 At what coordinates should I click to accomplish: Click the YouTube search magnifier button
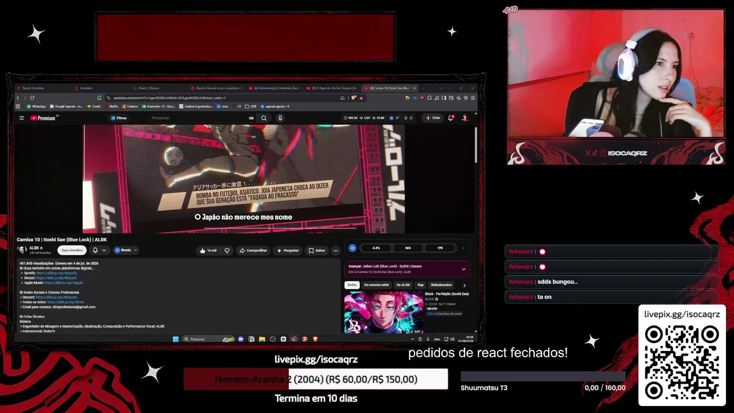[x=264, y=118]
